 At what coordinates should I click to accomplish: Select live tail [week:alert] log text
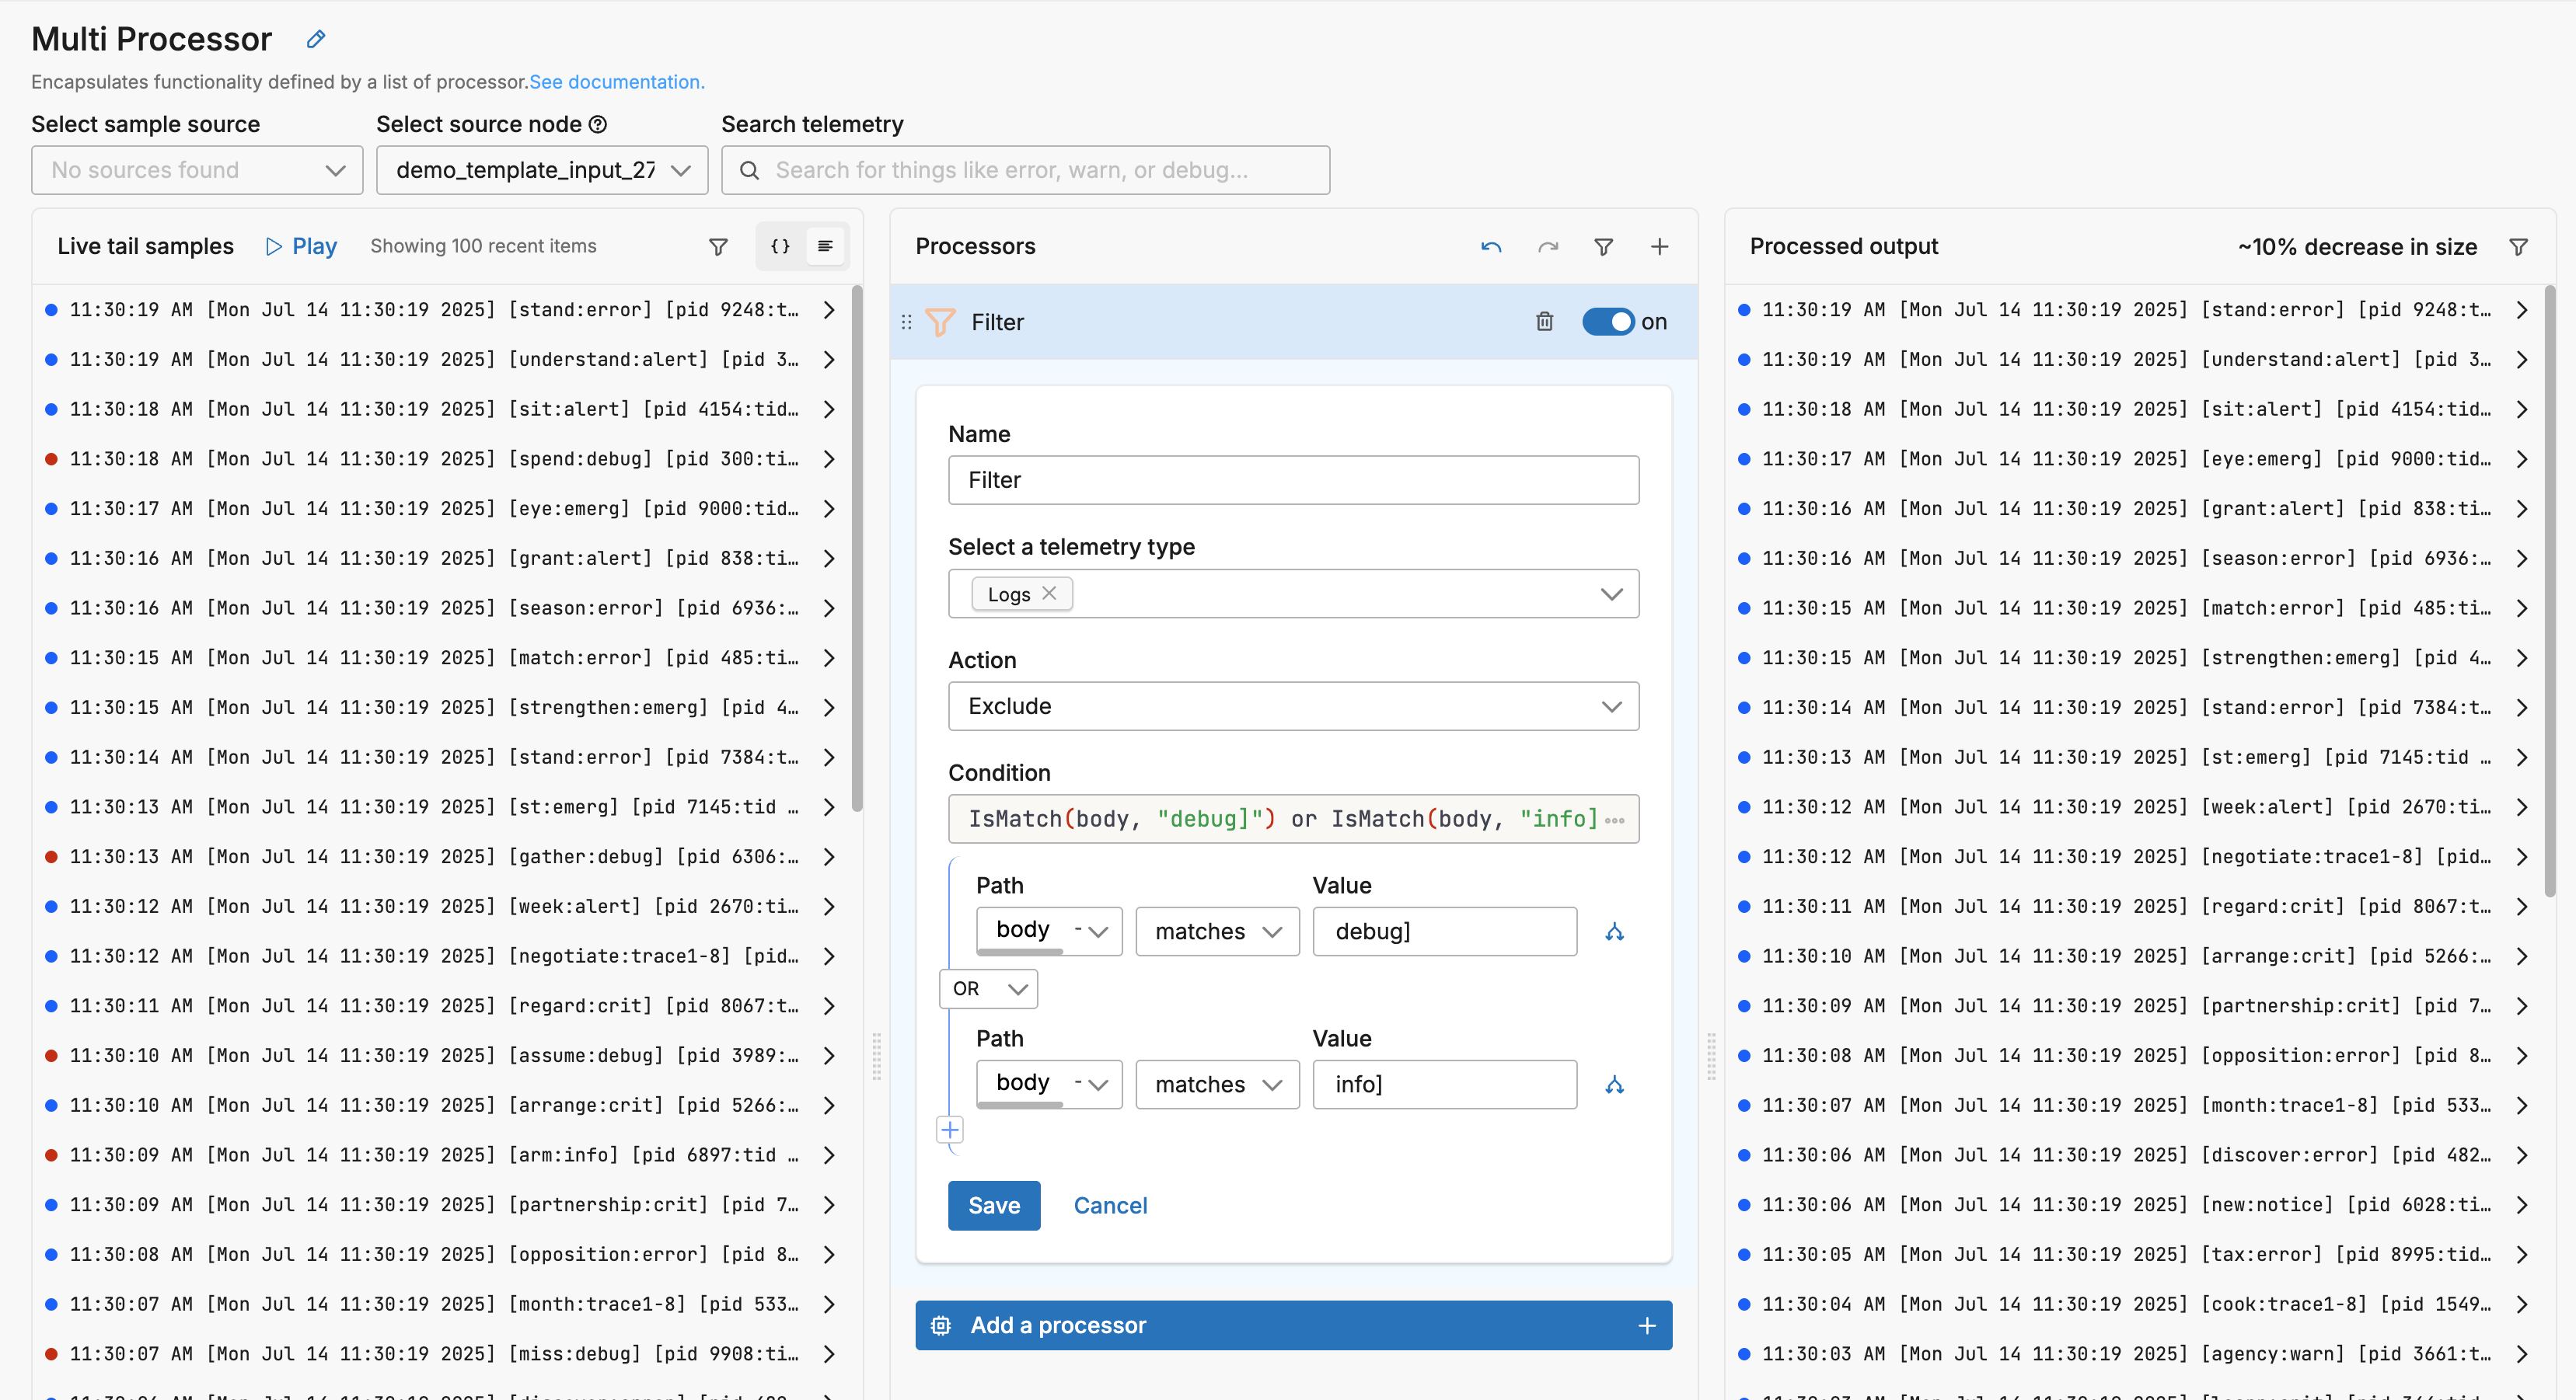434,907
